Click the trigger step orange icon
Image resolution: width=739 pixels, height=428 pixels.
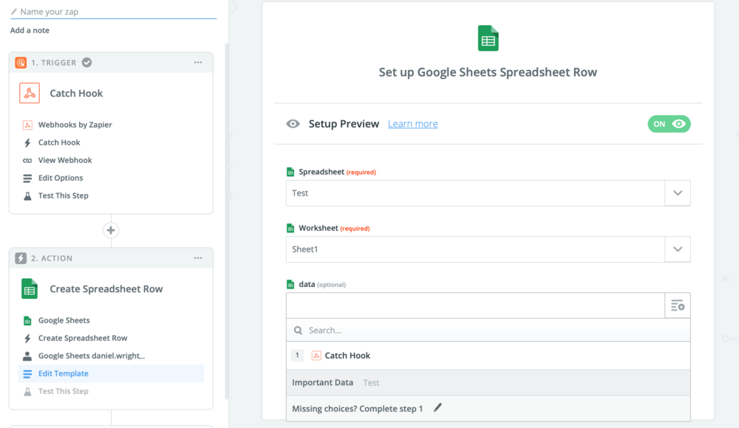tap(21, 63)
